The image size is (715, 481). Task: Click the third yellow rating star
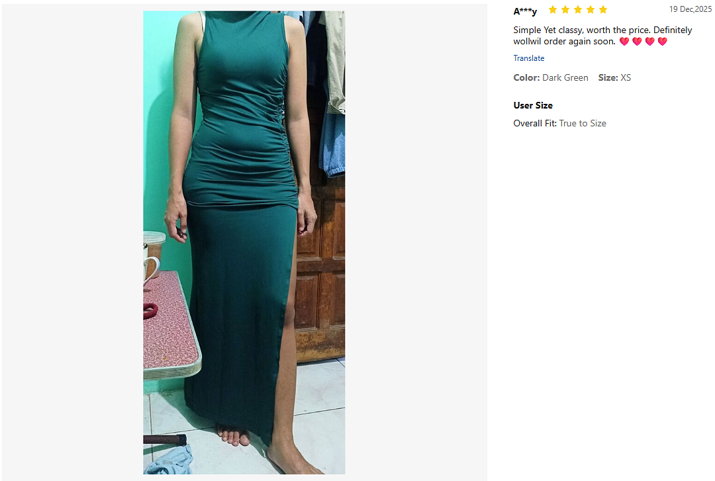click(578, 9)
